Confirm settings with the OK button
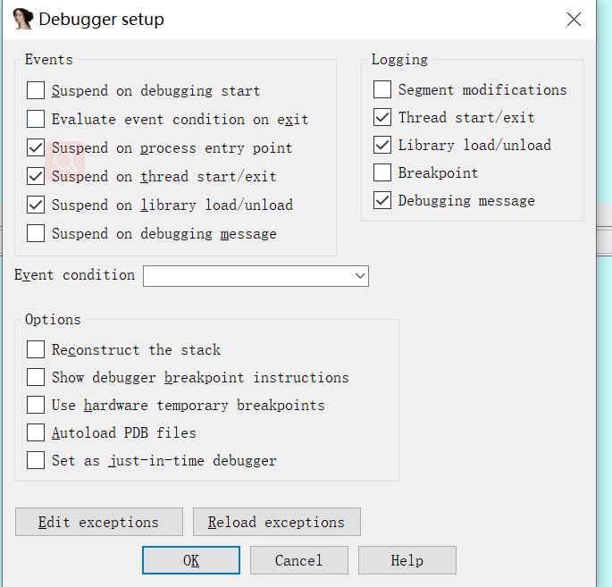Viewport: 612px width, 587px height. coord(191,560)
